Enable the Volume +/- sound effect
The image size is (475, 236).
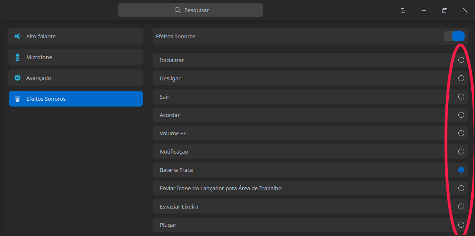tap(461, 133)
